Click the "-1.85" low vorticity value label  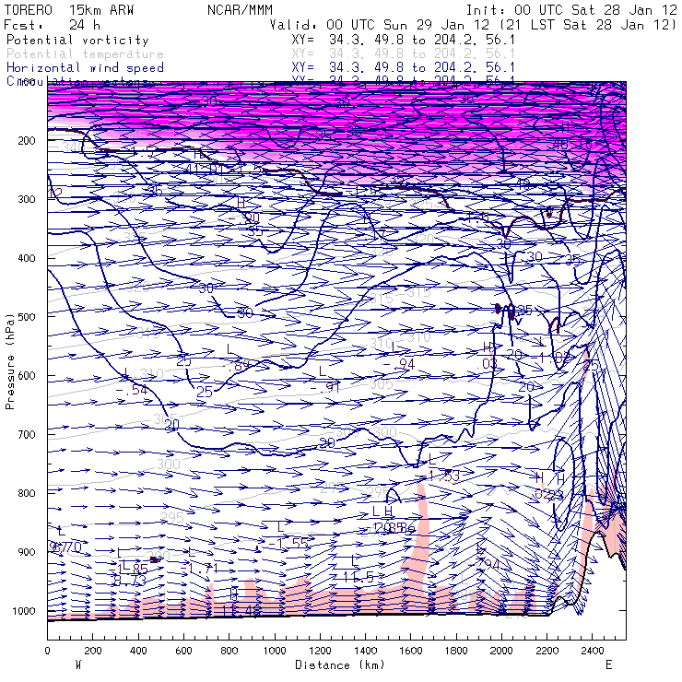click(x=128, y=569)
